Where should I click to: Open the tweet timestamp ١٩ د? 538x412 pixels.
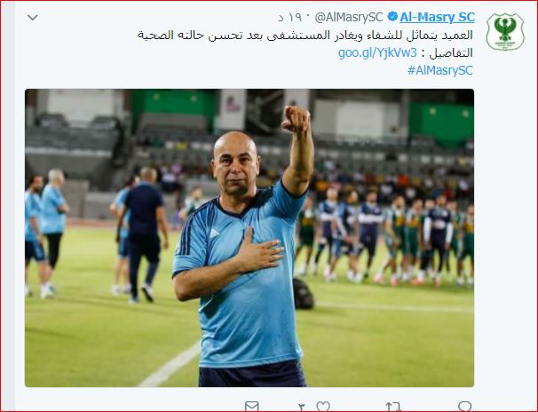(x=293, y=17)
